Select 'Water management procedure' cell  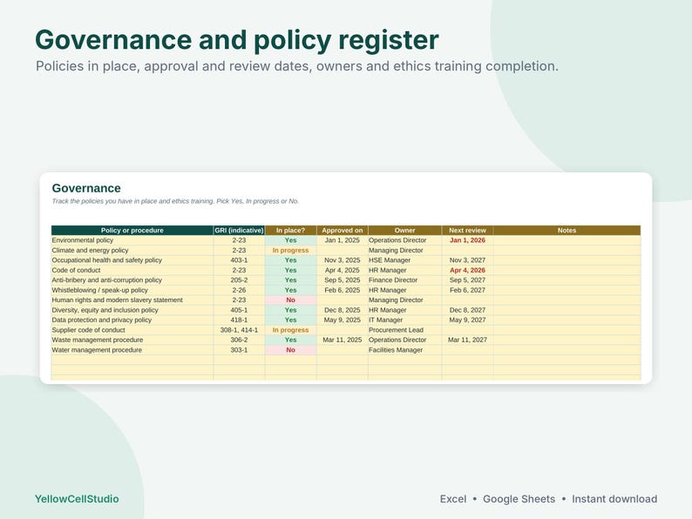pyautogui.click(x=132, y=350)
